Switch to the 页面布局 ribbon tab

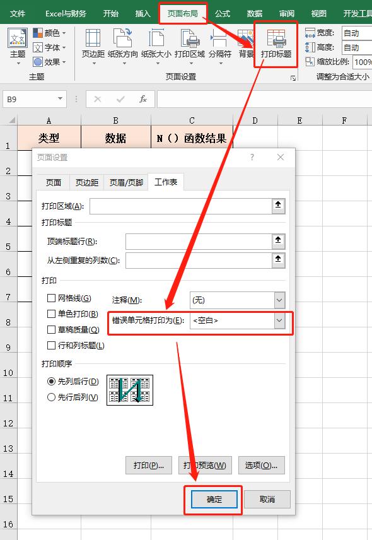[183, 13]
